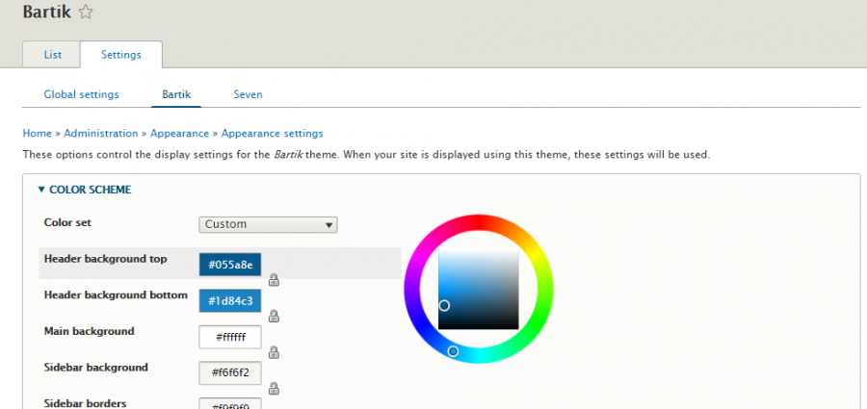Select the Settings tab

point(121,55)
